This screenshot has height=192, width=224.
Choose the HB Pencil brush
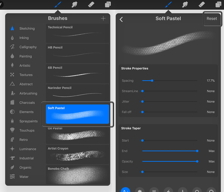(x=77, y=53)
